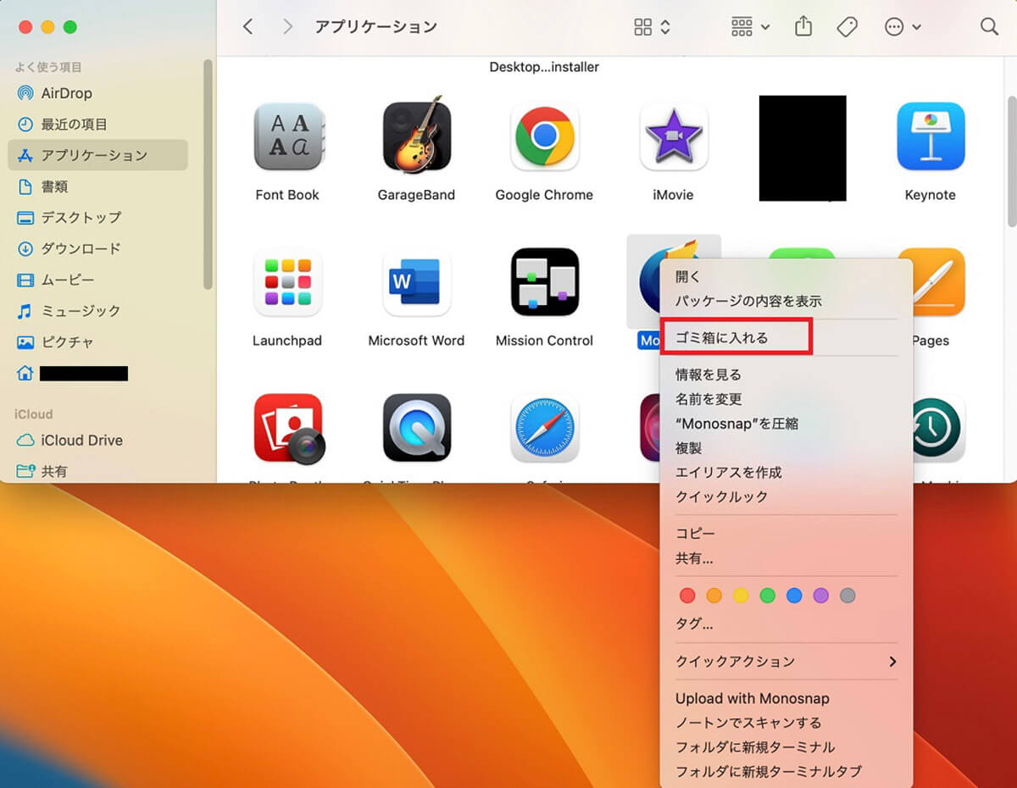The height and width of the screenshot is (788, 1017).
Task: Select the Pages app icon
Action: (x=939, y=282)
